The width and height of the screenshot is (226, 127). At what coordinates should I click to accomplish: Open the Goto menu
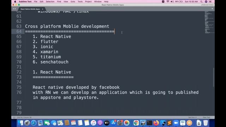point(73,1)
